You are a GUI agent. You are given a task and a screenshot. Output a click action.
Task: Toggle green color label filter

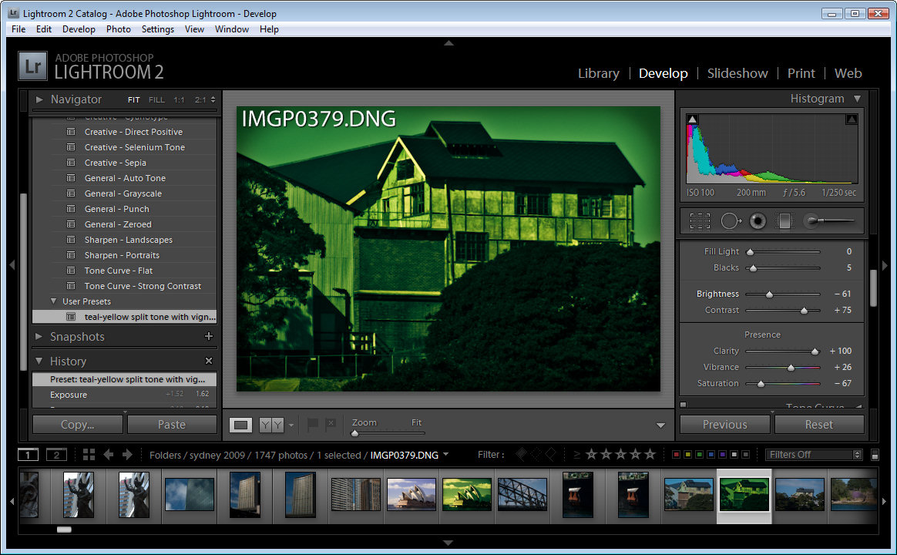(x=699, y=455)
